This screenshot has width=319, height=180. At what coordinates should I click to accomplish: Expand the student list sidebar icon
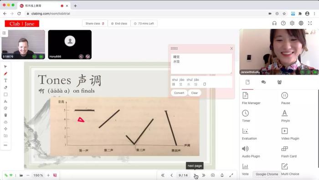4,33
